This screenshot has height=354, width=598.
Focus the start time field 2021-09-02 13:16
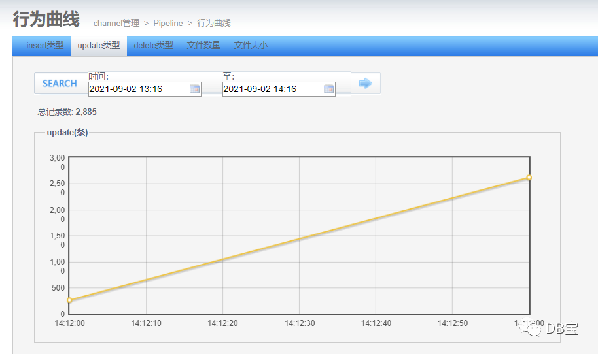point(145,89)
